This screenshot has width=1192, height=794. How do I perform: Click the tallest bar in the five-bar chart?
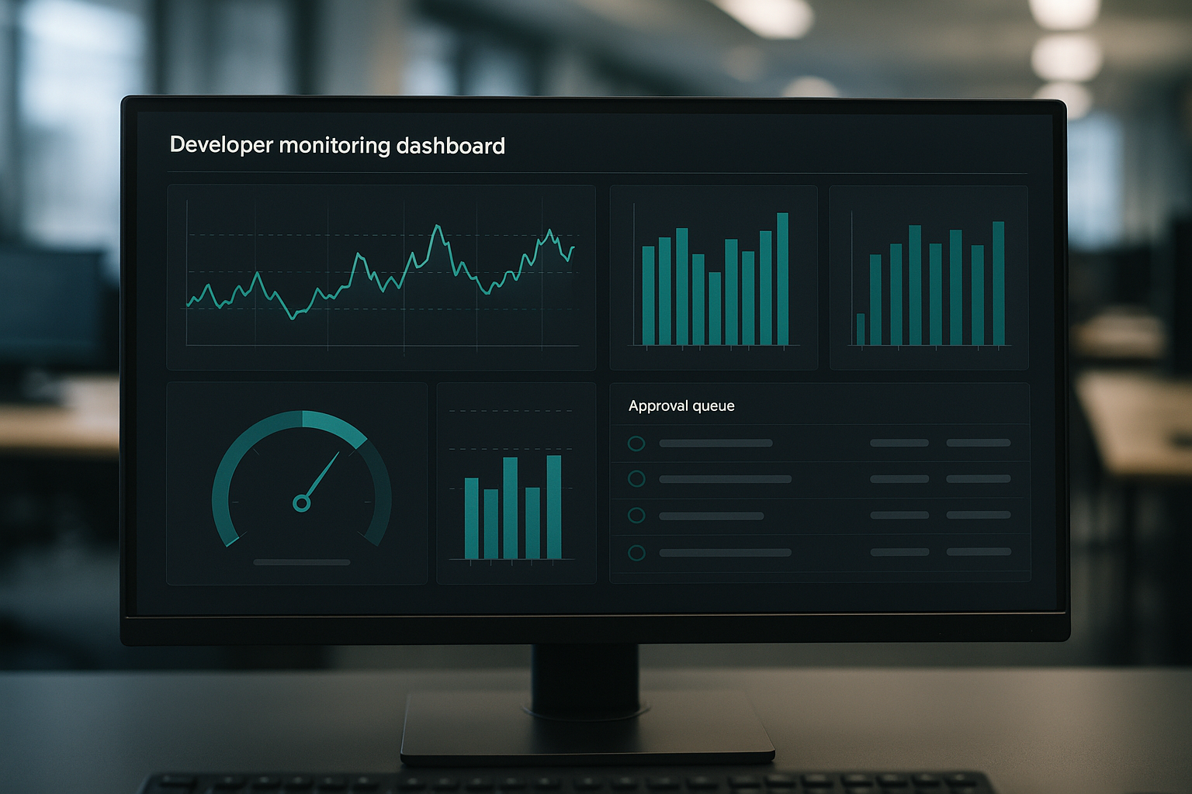point(553,507)
